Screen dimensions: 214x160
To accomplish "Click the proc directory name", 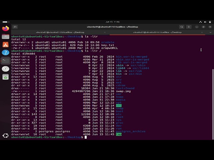I will click(120, 123).
